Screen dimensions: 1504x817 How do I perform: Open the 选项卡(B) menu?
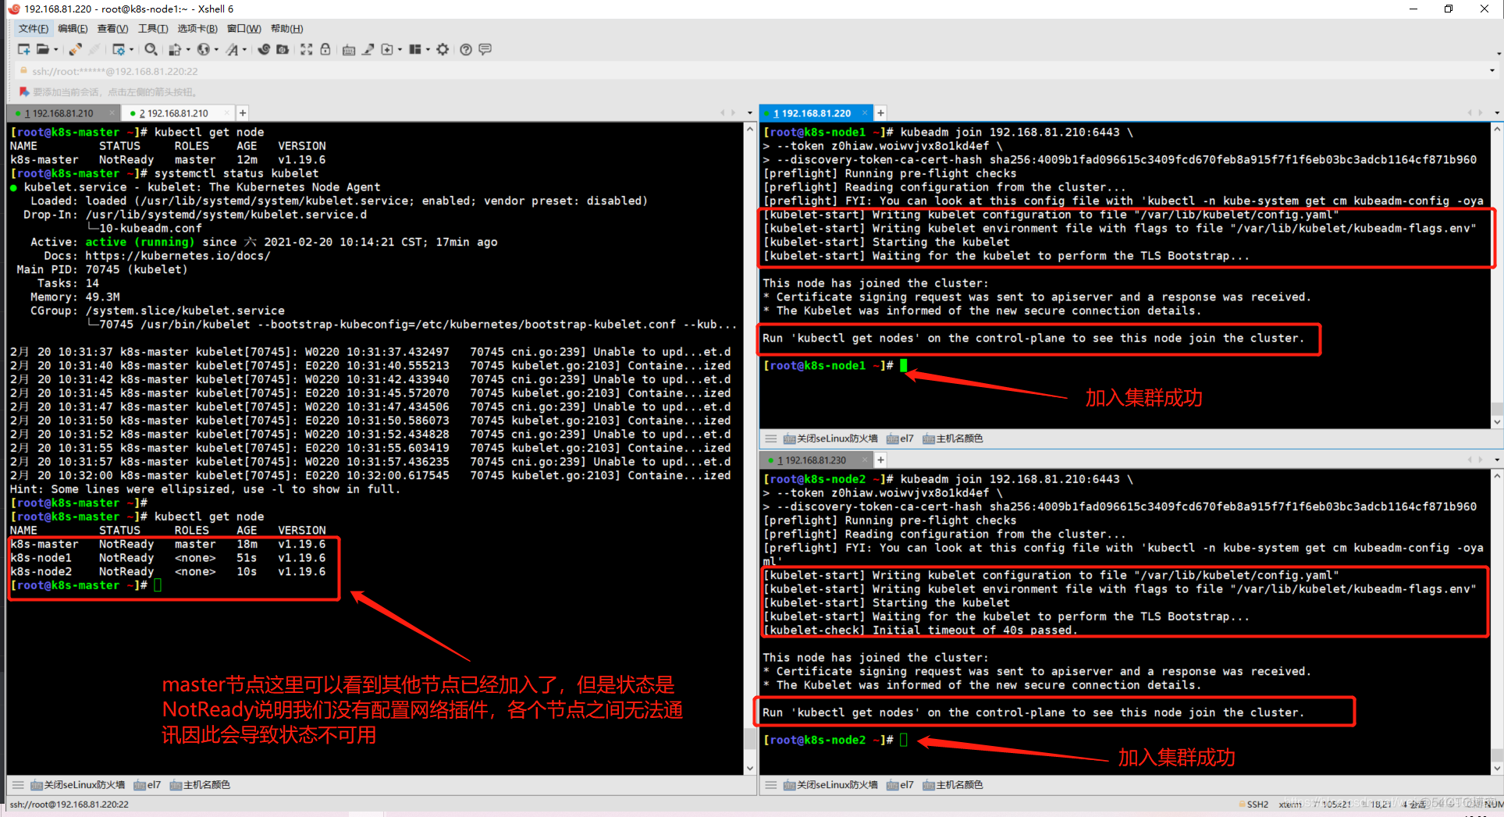pos(197,29)
